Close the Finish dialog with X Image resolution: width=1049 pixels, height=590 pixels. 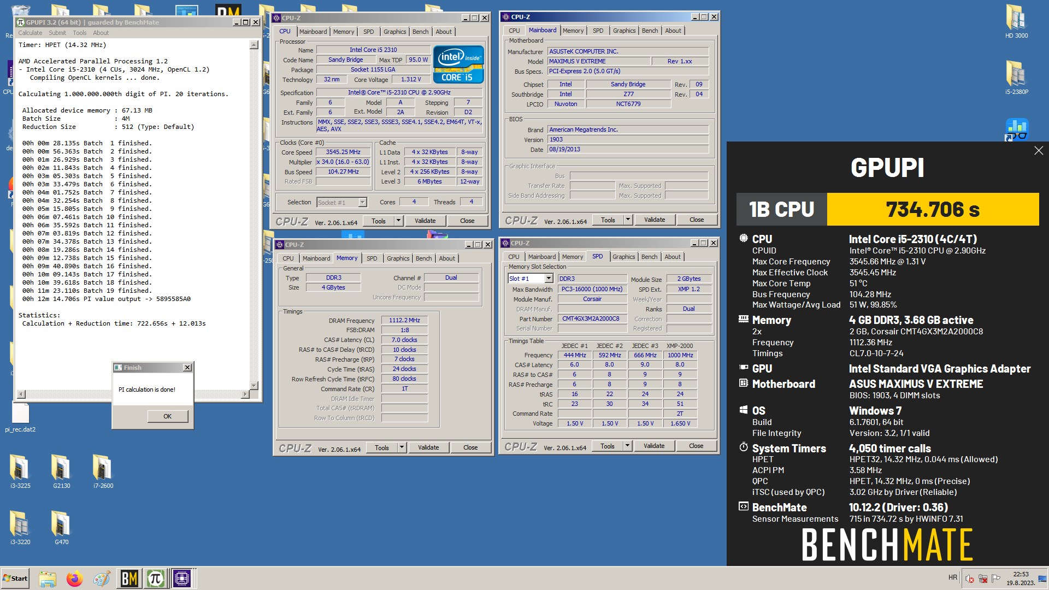(x=187, y=368)
